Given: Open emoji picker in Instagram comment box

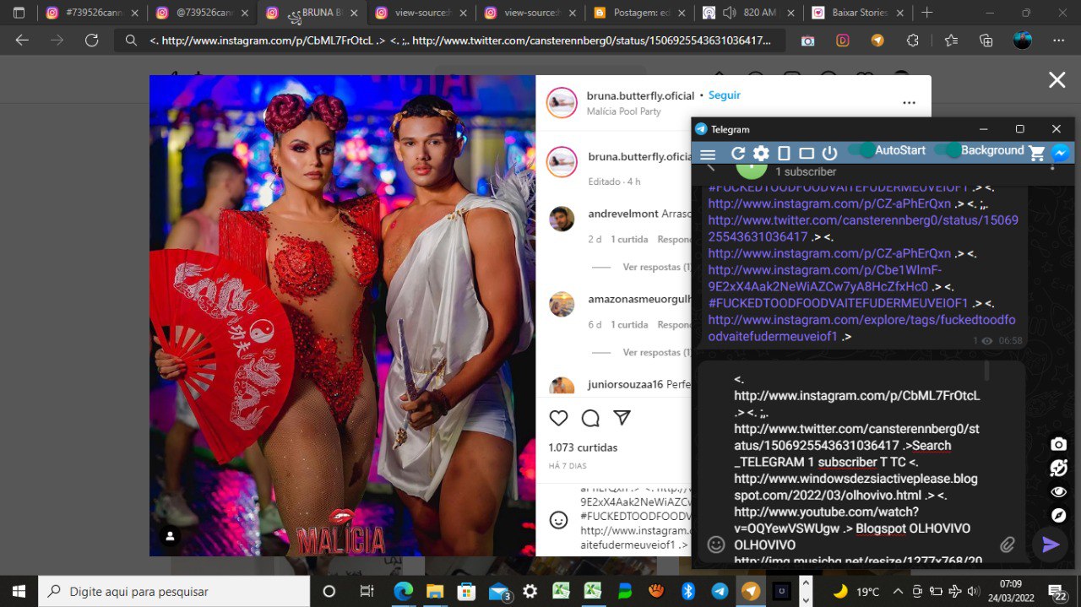Looking at the screenshot, I should (558, 520).
